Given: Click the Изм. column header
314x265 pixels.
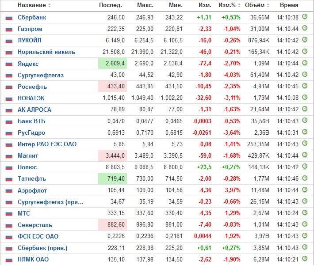Looking at the screenshot, I should (205, 5).
